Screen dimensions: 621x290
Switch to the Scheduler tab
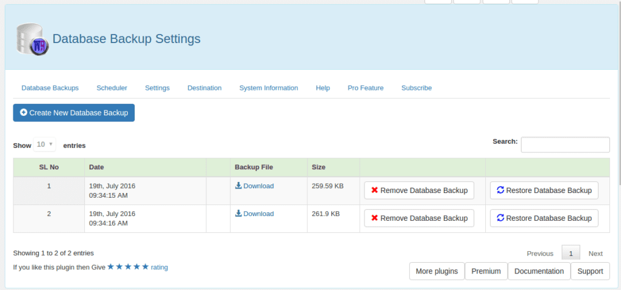pyautogui.click(x=112, y=88)
